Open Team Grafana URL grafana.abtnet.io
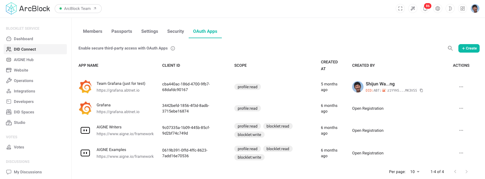 coord(118,90)
